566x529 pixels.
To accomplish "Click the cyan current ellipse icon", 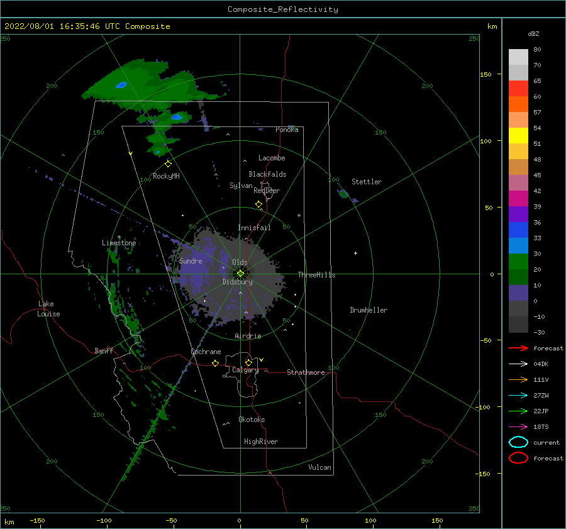I will click(518, 442).
